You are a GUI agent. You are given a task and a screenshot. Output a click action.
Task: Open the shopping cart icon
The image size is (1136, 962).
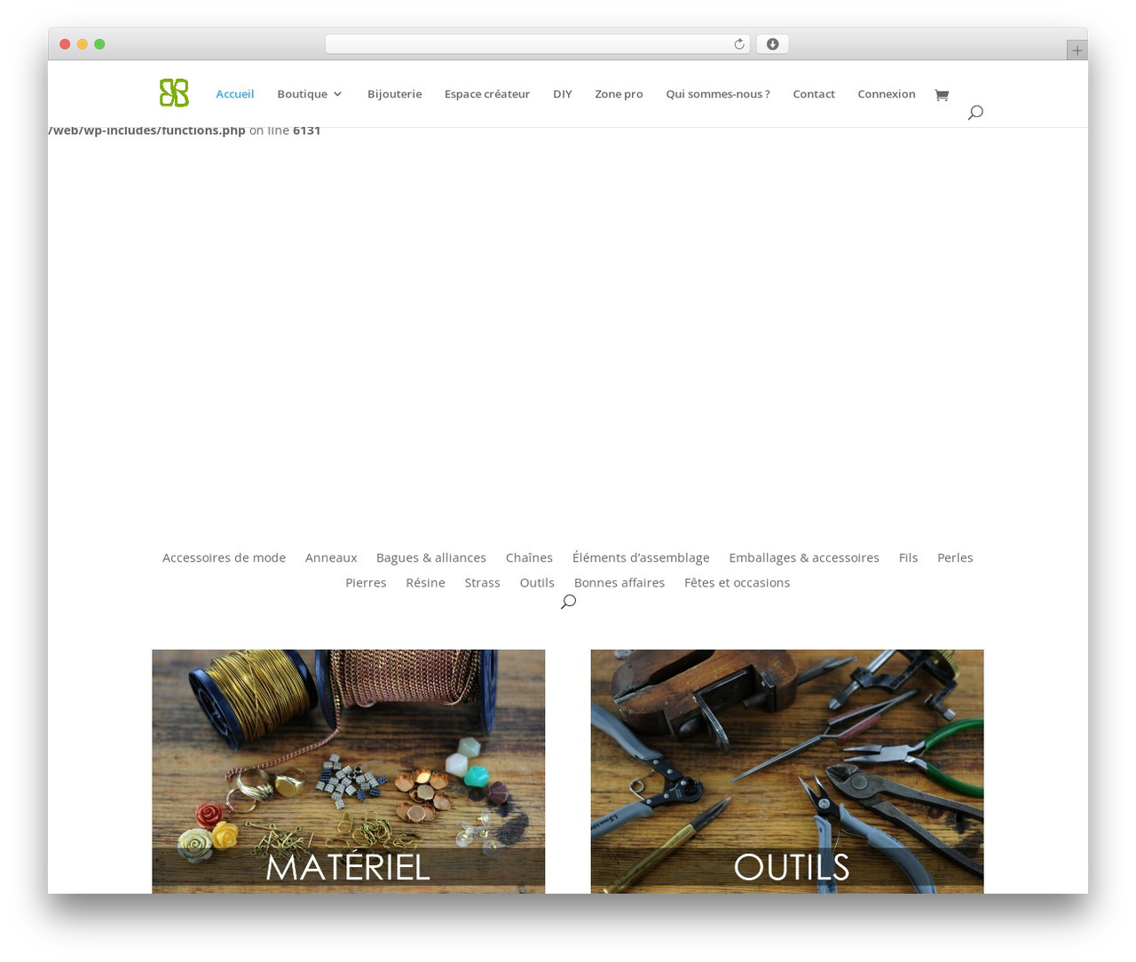click(x=942, y=95)
